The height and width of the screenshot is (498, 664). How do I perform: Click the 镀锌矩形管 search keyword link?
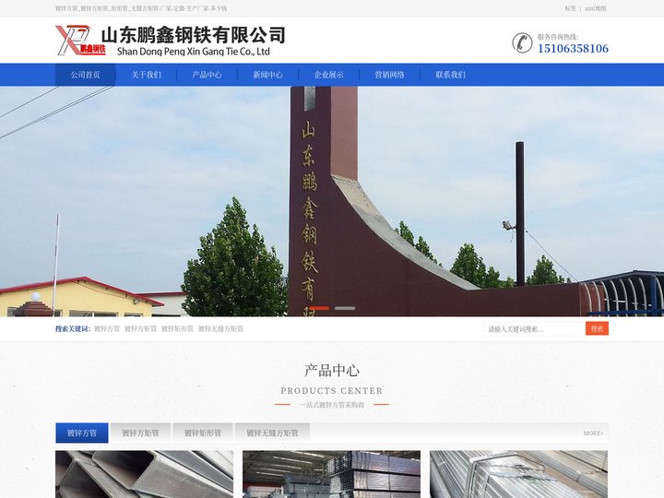[177, 328]
